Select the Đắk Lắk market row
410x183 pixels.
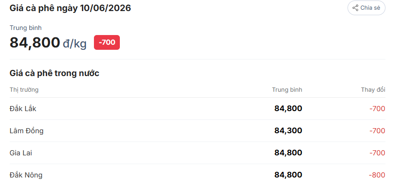coord(198,108)
